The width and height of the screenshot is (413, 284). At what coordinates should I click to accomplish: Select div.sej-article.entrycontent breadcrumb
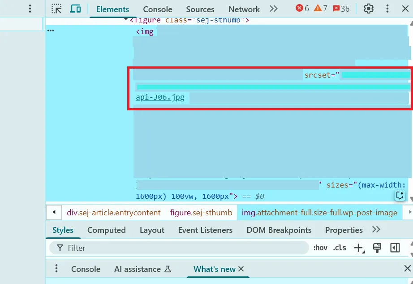tap(113, 213)
